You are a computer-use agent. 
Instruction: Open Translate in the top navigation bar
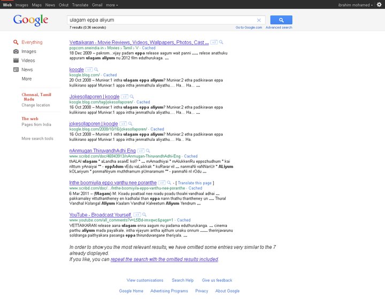pyautogui.click(x=80, y=5)
